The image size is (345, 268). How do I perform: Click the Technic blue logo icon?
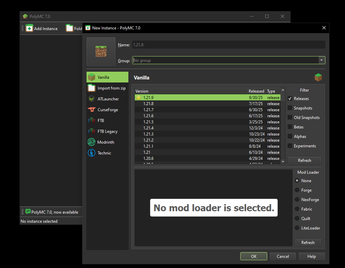[x=92, y=153]
